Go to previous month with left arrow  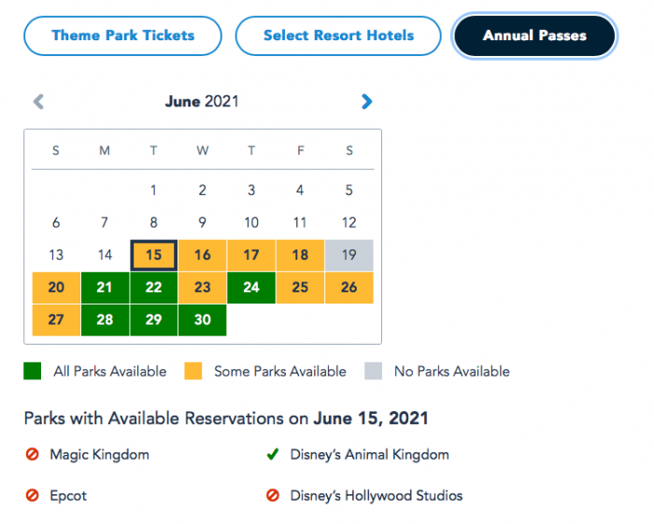pos(38,102)
